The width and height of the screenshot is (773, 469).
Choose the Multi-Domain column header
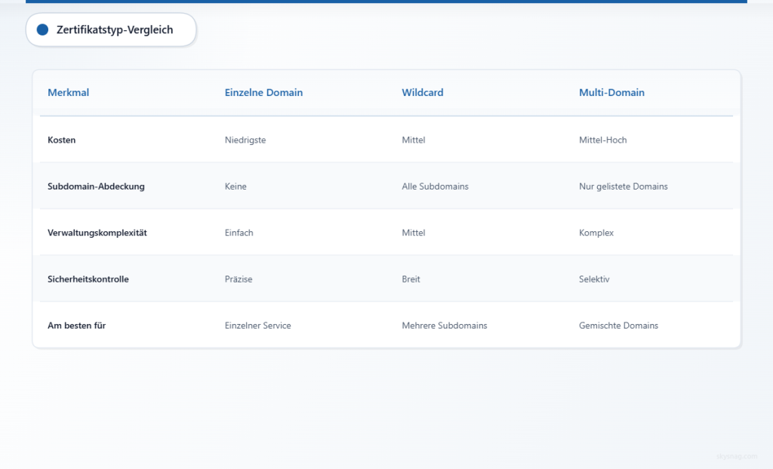coord(611,92)
